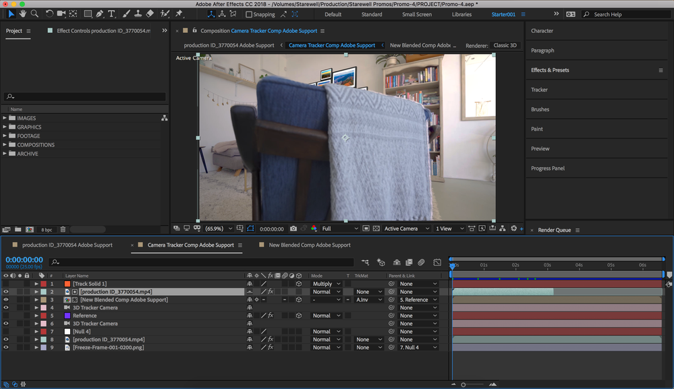This screenshot has height=389, width=674.
Task: Open the resolution dropdown showing Full
Action: [x=340, y=229]
